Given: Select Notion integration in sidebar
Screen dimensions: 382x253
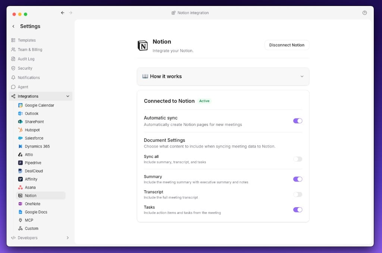Looking at the screenshot, I should pyautogui.click(x=41, y=196).
